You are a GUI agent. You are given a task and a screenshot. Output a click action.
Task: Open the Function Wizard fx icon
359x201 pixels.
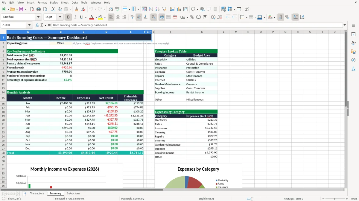37,25
